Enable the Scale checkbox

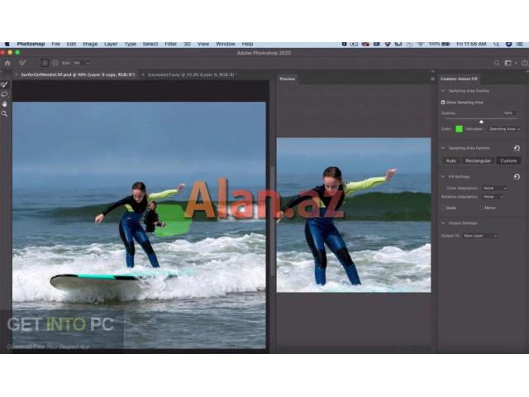point(443,208)
